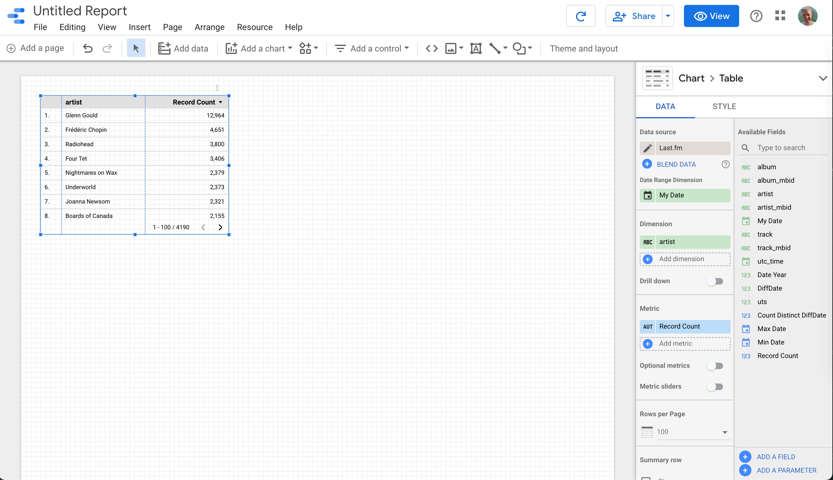
Task: Select the album_mbid available field
Action: [x=776, y=181]
